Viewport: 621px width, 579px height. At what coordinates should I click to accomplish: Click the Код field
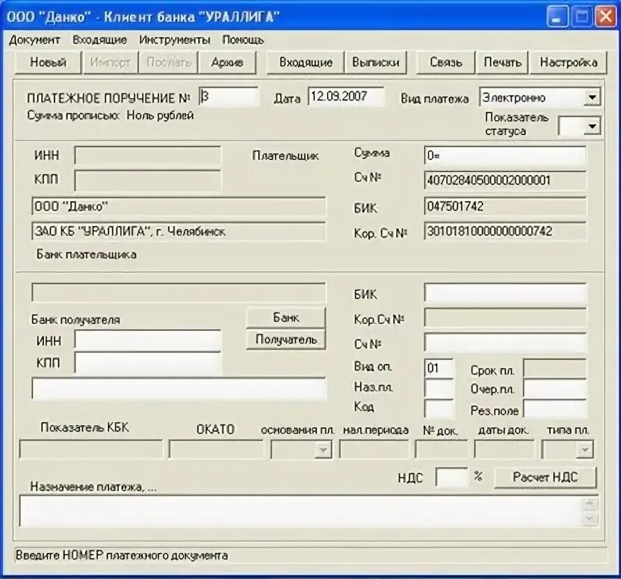pyautogui.click(x=439, y=408)
